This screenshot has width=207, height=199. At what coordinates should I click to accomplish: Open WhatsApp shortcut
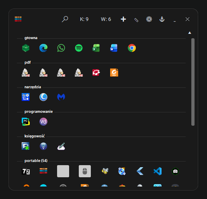coord(61,48)
